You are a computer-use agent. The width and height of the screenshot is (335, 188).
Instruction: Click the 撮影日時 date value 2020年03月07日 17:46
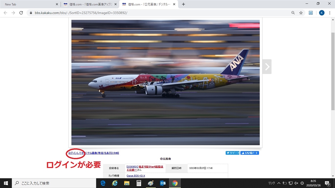click(201, 168)
